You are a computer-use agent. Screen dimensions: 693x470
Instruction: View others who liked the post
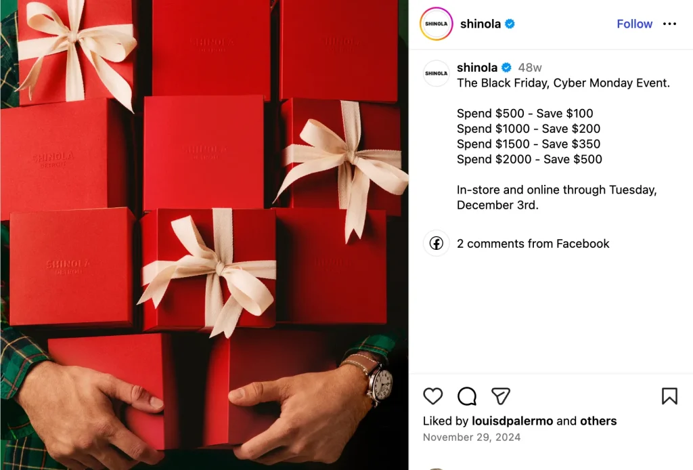tap(598, 421)
